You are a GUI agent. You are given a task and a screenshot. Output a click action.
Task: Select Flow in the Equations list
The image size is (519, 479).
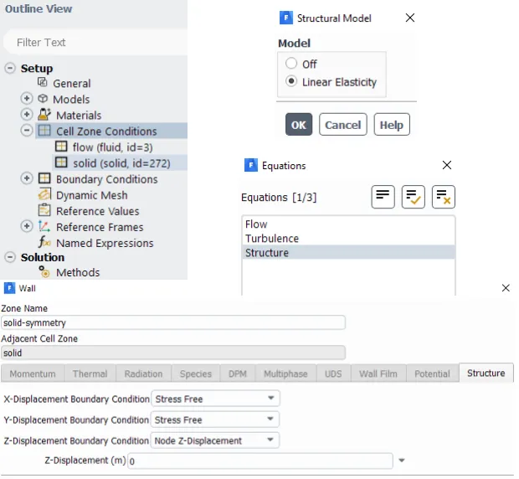[x=348, y=224]
